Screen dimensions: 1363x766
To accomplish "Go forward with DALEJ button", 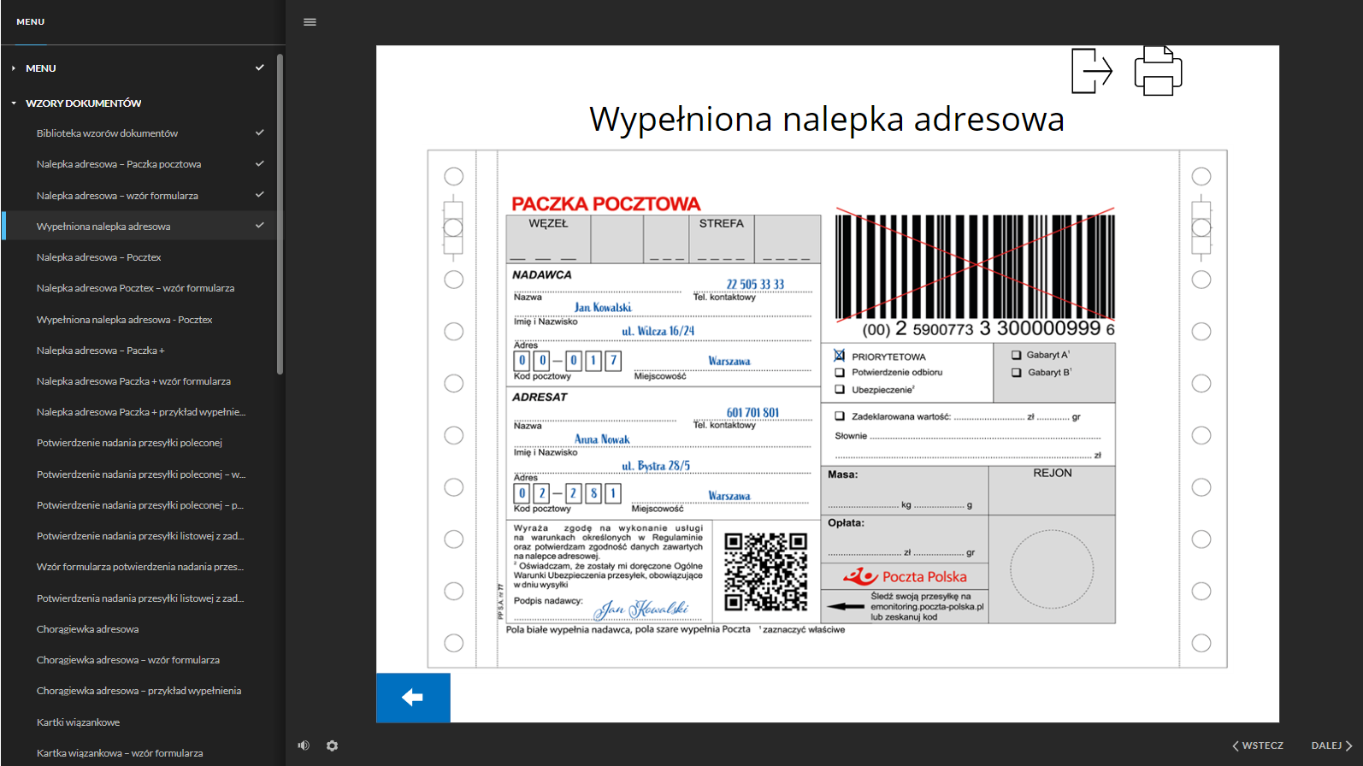I will coord(1332,745).
